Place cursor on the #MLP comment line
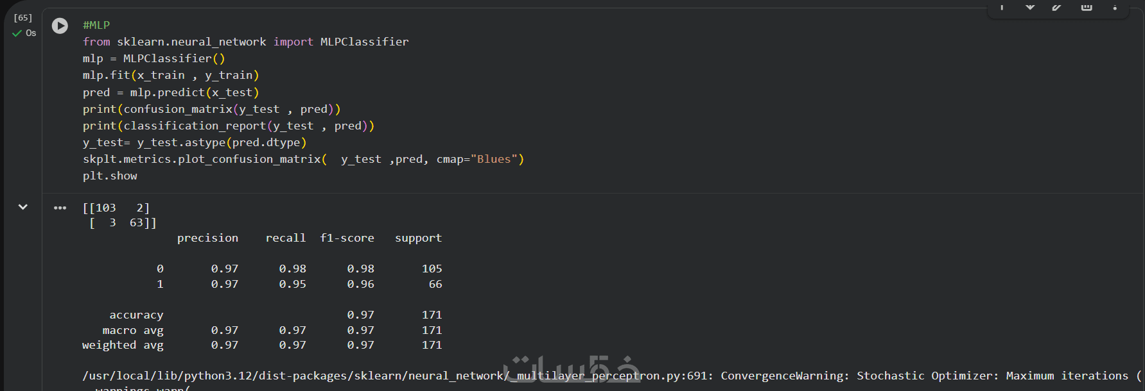This screenshot has width=1145, height=391. point(96,25)
